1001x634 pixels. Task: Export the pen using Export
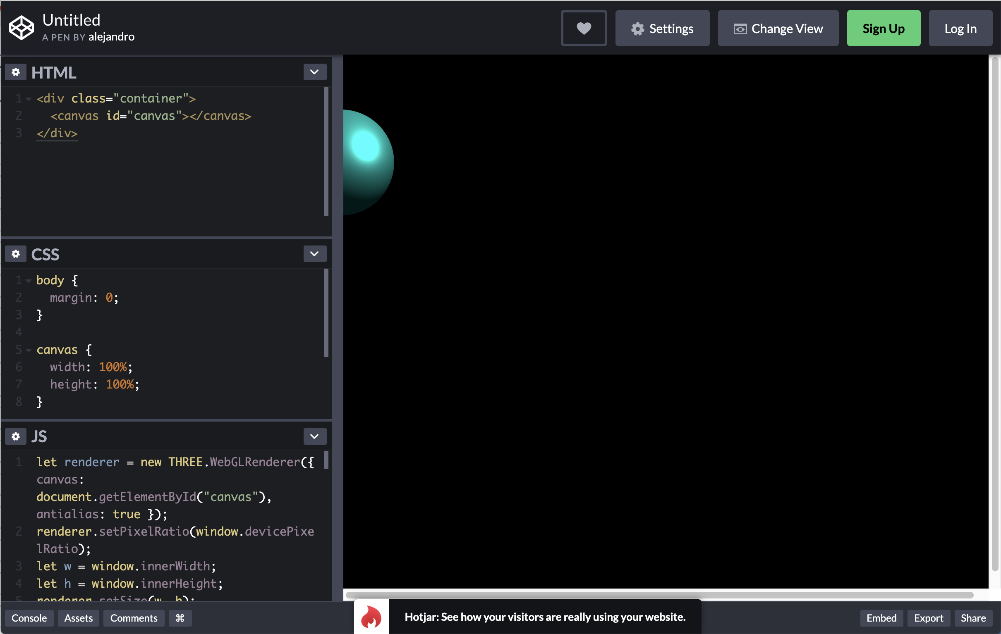click(929, 618)
